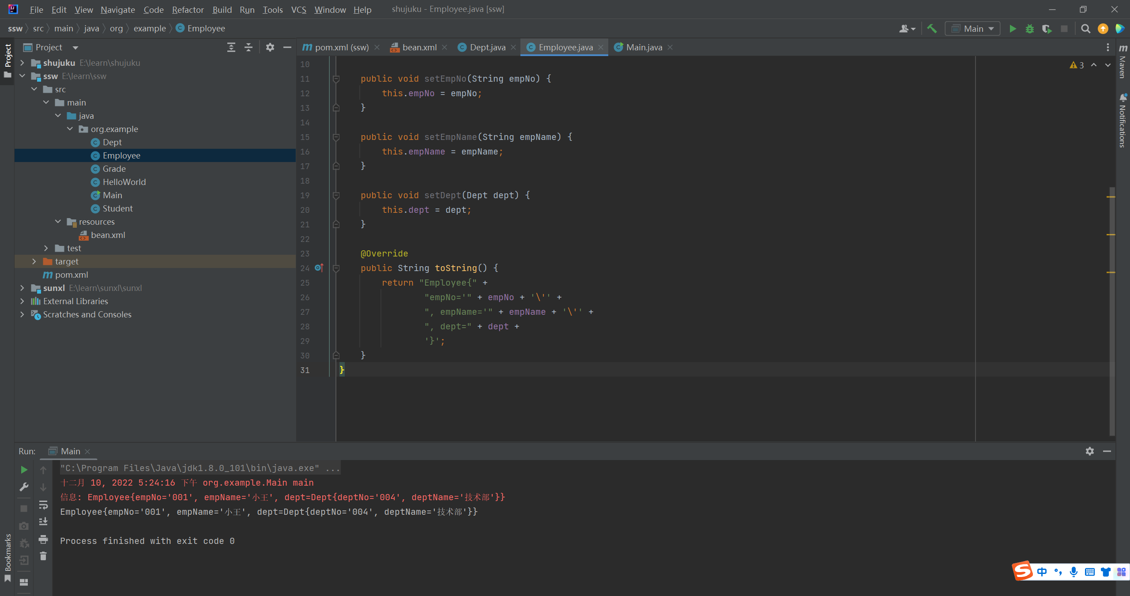Expand External Libraries node
1130x596 pixels.
click(x=22, y=301)
